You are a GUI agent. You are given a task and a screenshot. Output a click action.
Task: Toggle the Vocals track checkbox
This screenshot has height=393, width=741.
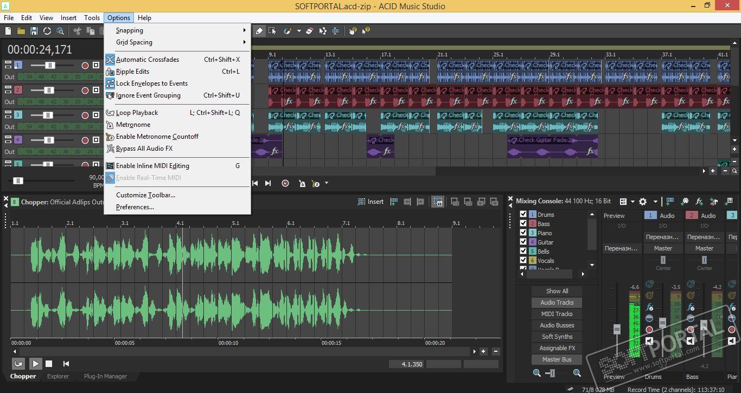pos(523,261)
